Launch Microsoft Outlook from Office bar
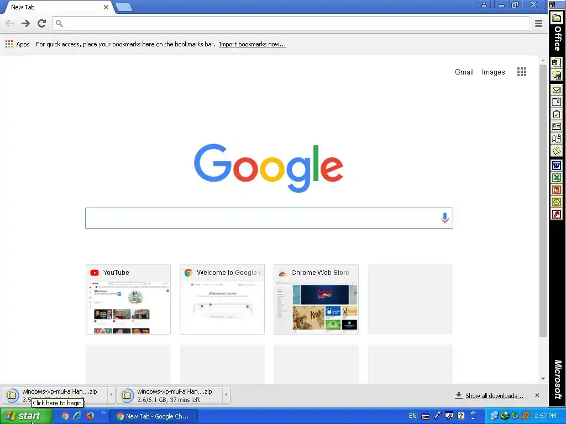 pos(556,202)
